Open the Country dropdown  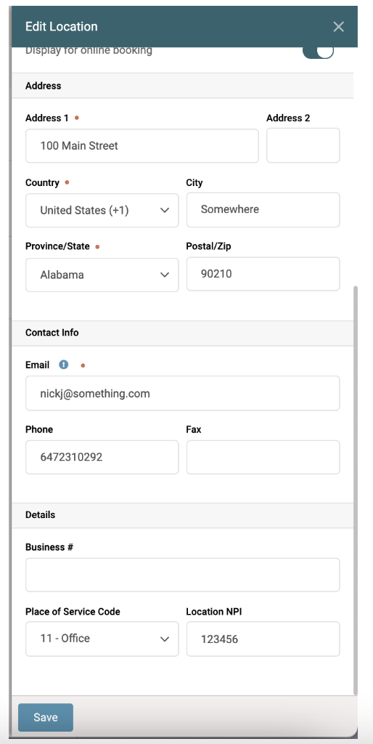pos(102,210)
